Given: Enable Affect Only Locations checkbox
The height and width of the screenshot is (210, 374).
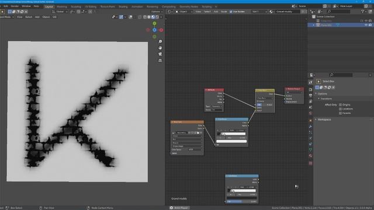Looking at the screenshot, I should (340, 109).
